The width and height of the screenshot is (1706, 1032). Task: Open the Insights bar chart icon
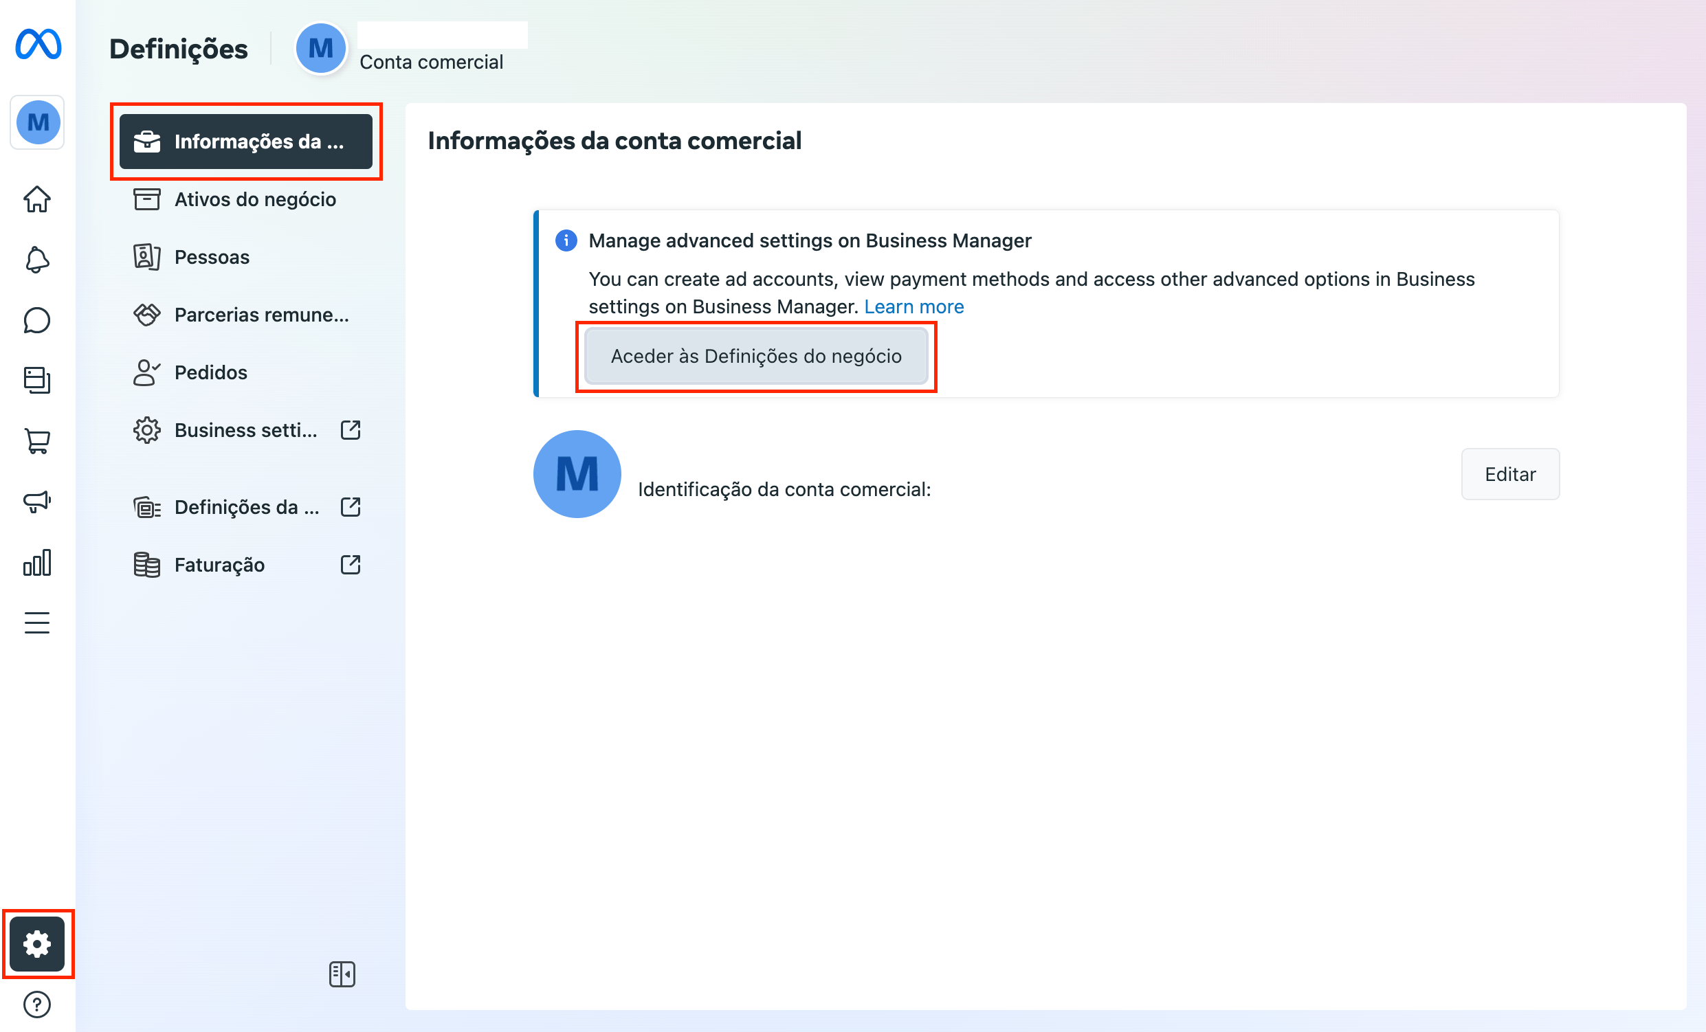[x=36, y=563]
